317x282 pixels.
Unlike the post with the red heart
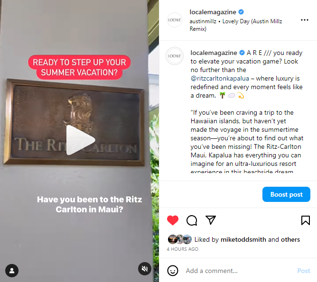point(173,220)
